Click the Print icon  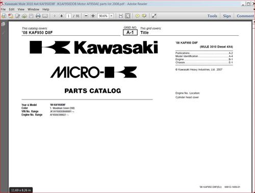[38, 16]
